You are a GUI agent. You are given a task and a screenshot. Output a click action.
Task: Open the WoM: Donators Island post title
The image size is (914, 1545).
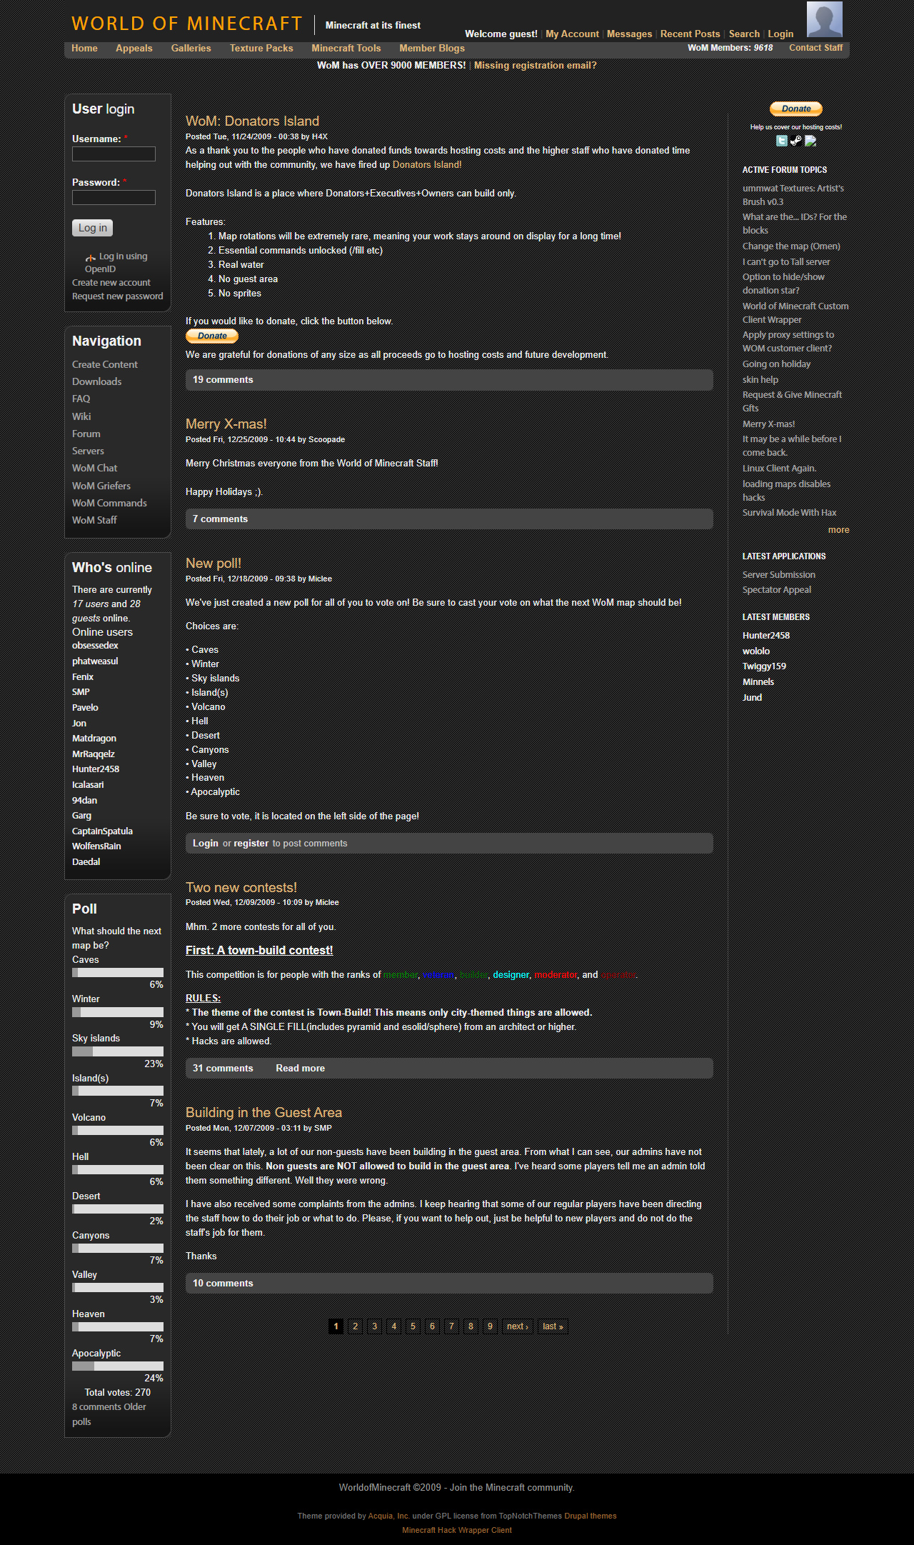click(252, 121)
